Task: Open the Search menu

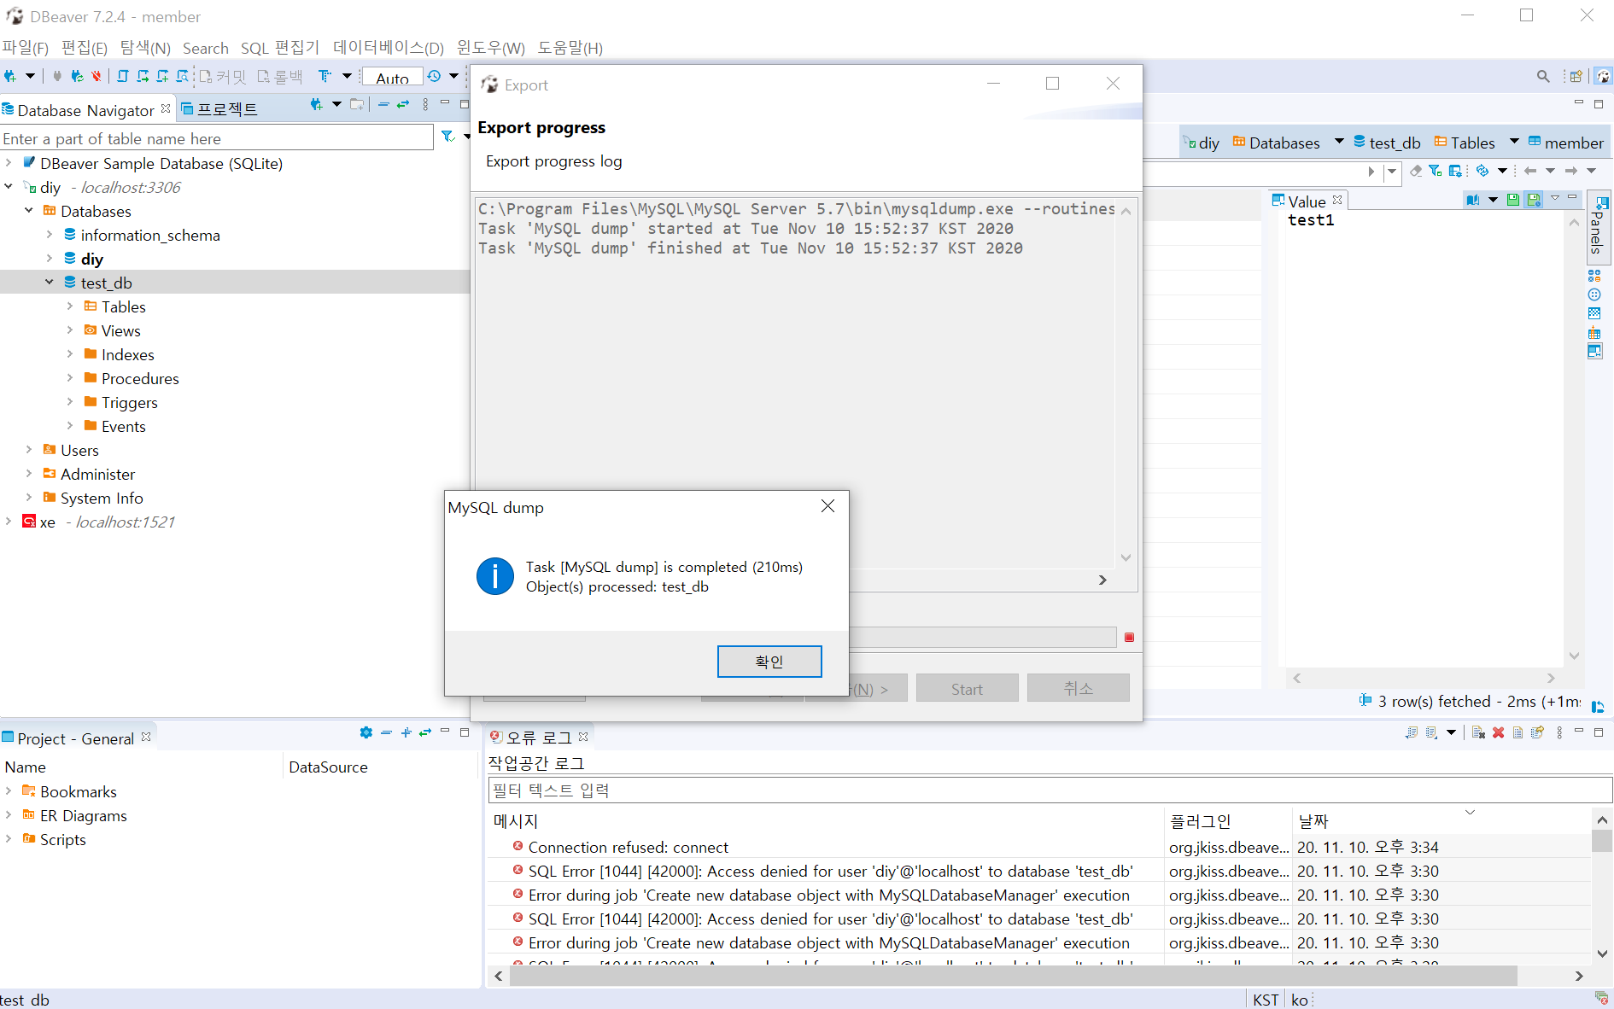Action: coord(206,48)
